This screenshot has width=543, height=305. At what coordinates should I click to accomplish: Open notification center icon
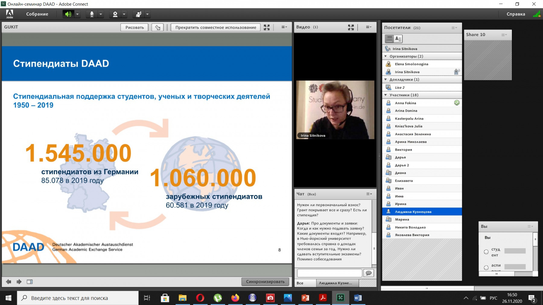point(532,298)
